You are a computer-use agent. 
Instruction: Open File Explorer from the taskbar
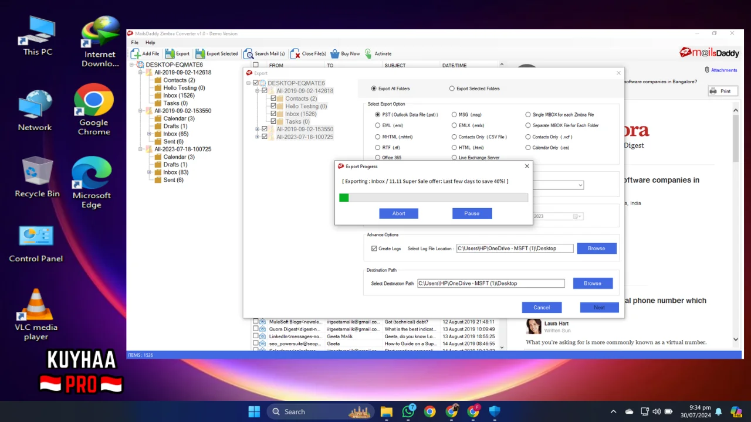coord(386,411)
